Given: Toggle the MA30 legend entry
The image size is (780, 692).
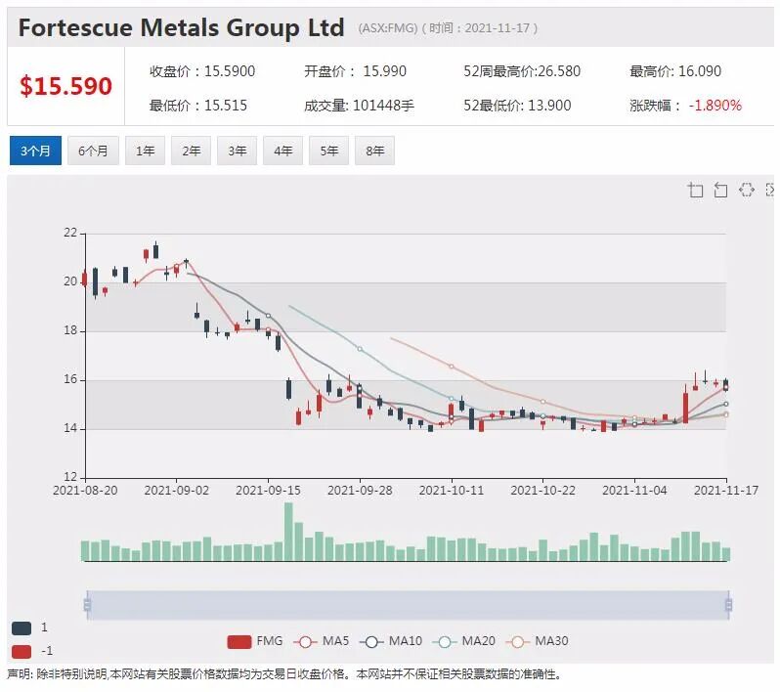Looking at the screenshot, I should (538, 641).
